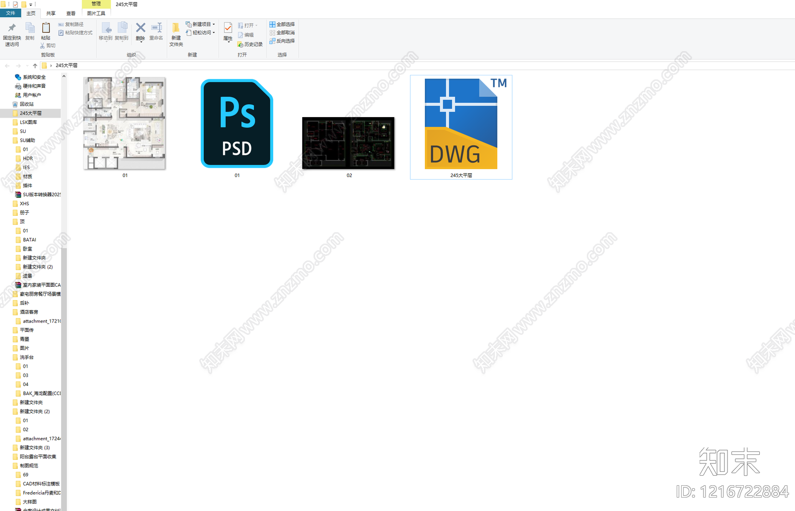Click the Edit (编辑) command
Viewport: 795px width, 511px height.
(x=246, y=35)
